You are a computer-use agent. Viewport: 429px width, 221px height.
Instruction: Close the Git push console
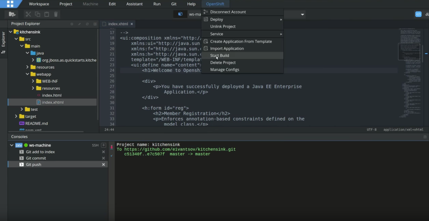point(103,165)
